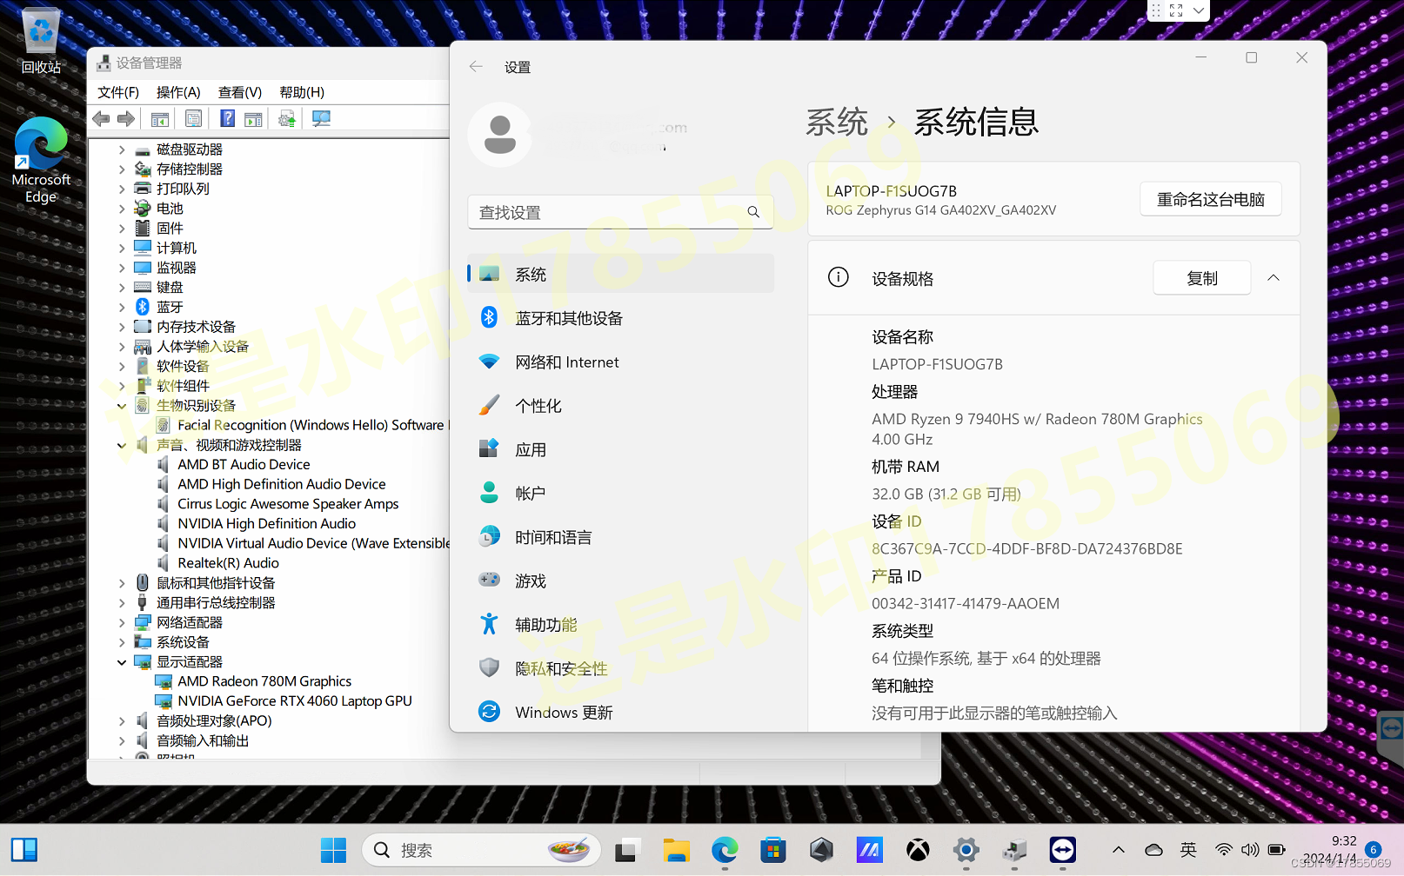
Task: Click Back arrow in Device Manager toolbar
Action: click(x=101, y=119)
